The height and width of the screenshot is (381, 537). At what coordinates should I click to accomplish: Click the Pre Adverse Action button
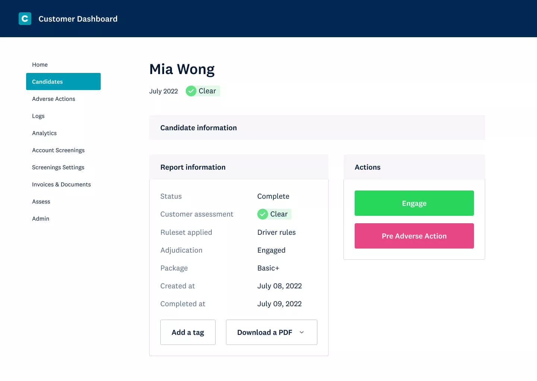click(x=414, y=236)
